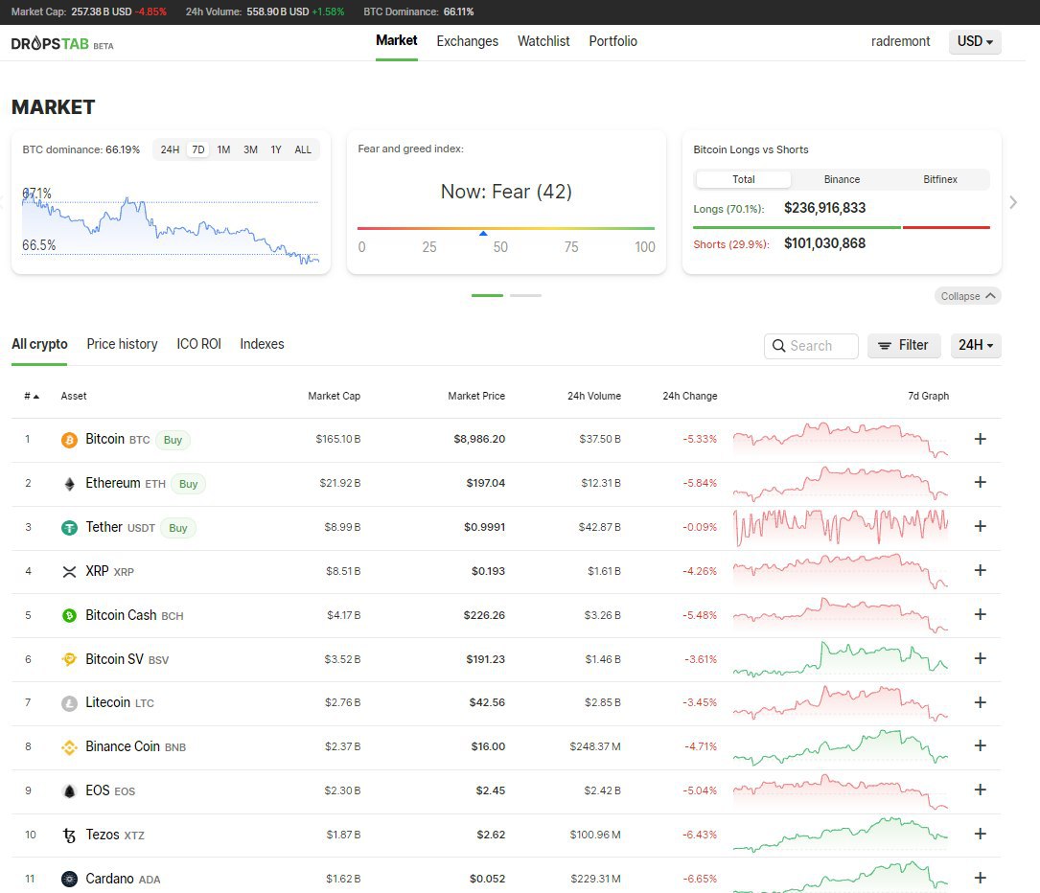The width and height of the screenshot is (1040, 893).
Task: Switch to Indexes tab
Action: 262,344
